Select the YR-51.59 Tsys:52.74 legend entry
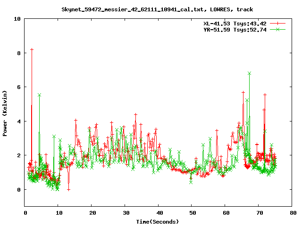Image resolution: width=302 pixels, height=226 pixels. [x=235, y=30]
